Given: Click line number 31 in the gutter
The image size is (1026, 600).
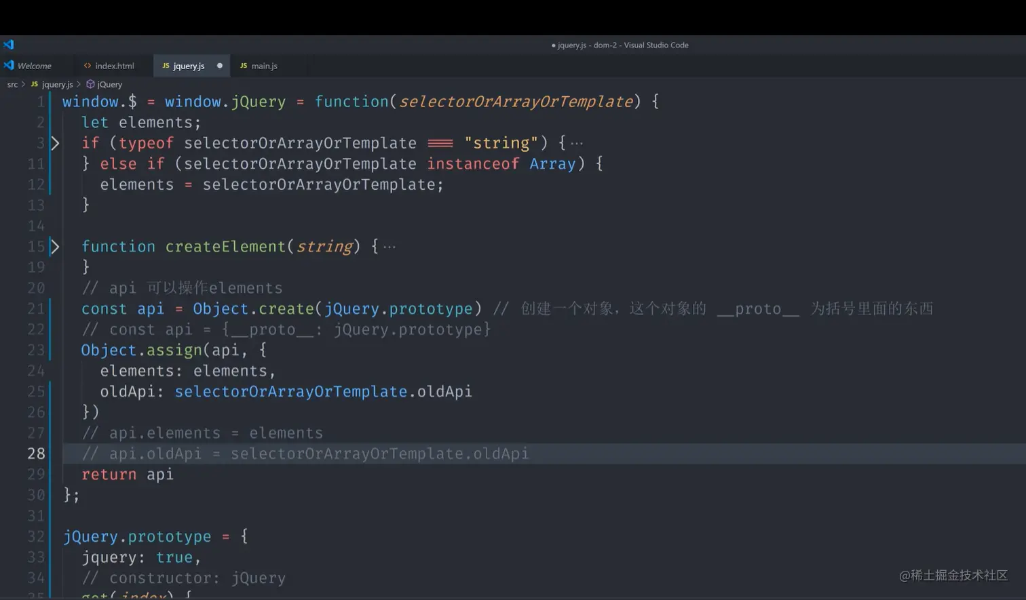Looking at the screenshot, I should click(36, 516).
